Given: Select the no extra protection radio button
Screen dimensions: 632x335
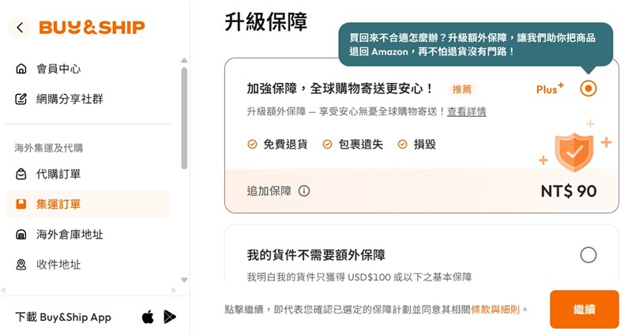Looking at the screenshot, I should tap(588, 254).
